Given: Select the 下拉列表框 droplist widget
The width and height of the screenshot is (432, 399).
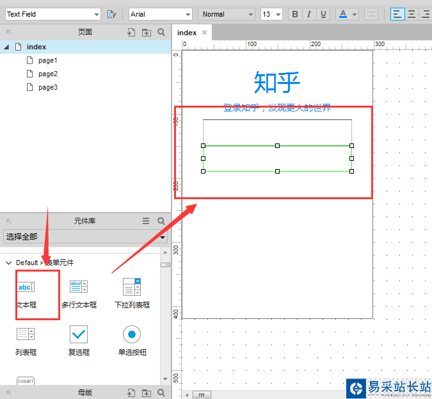Looking at the screenshot, I should [x=132, y=293].
